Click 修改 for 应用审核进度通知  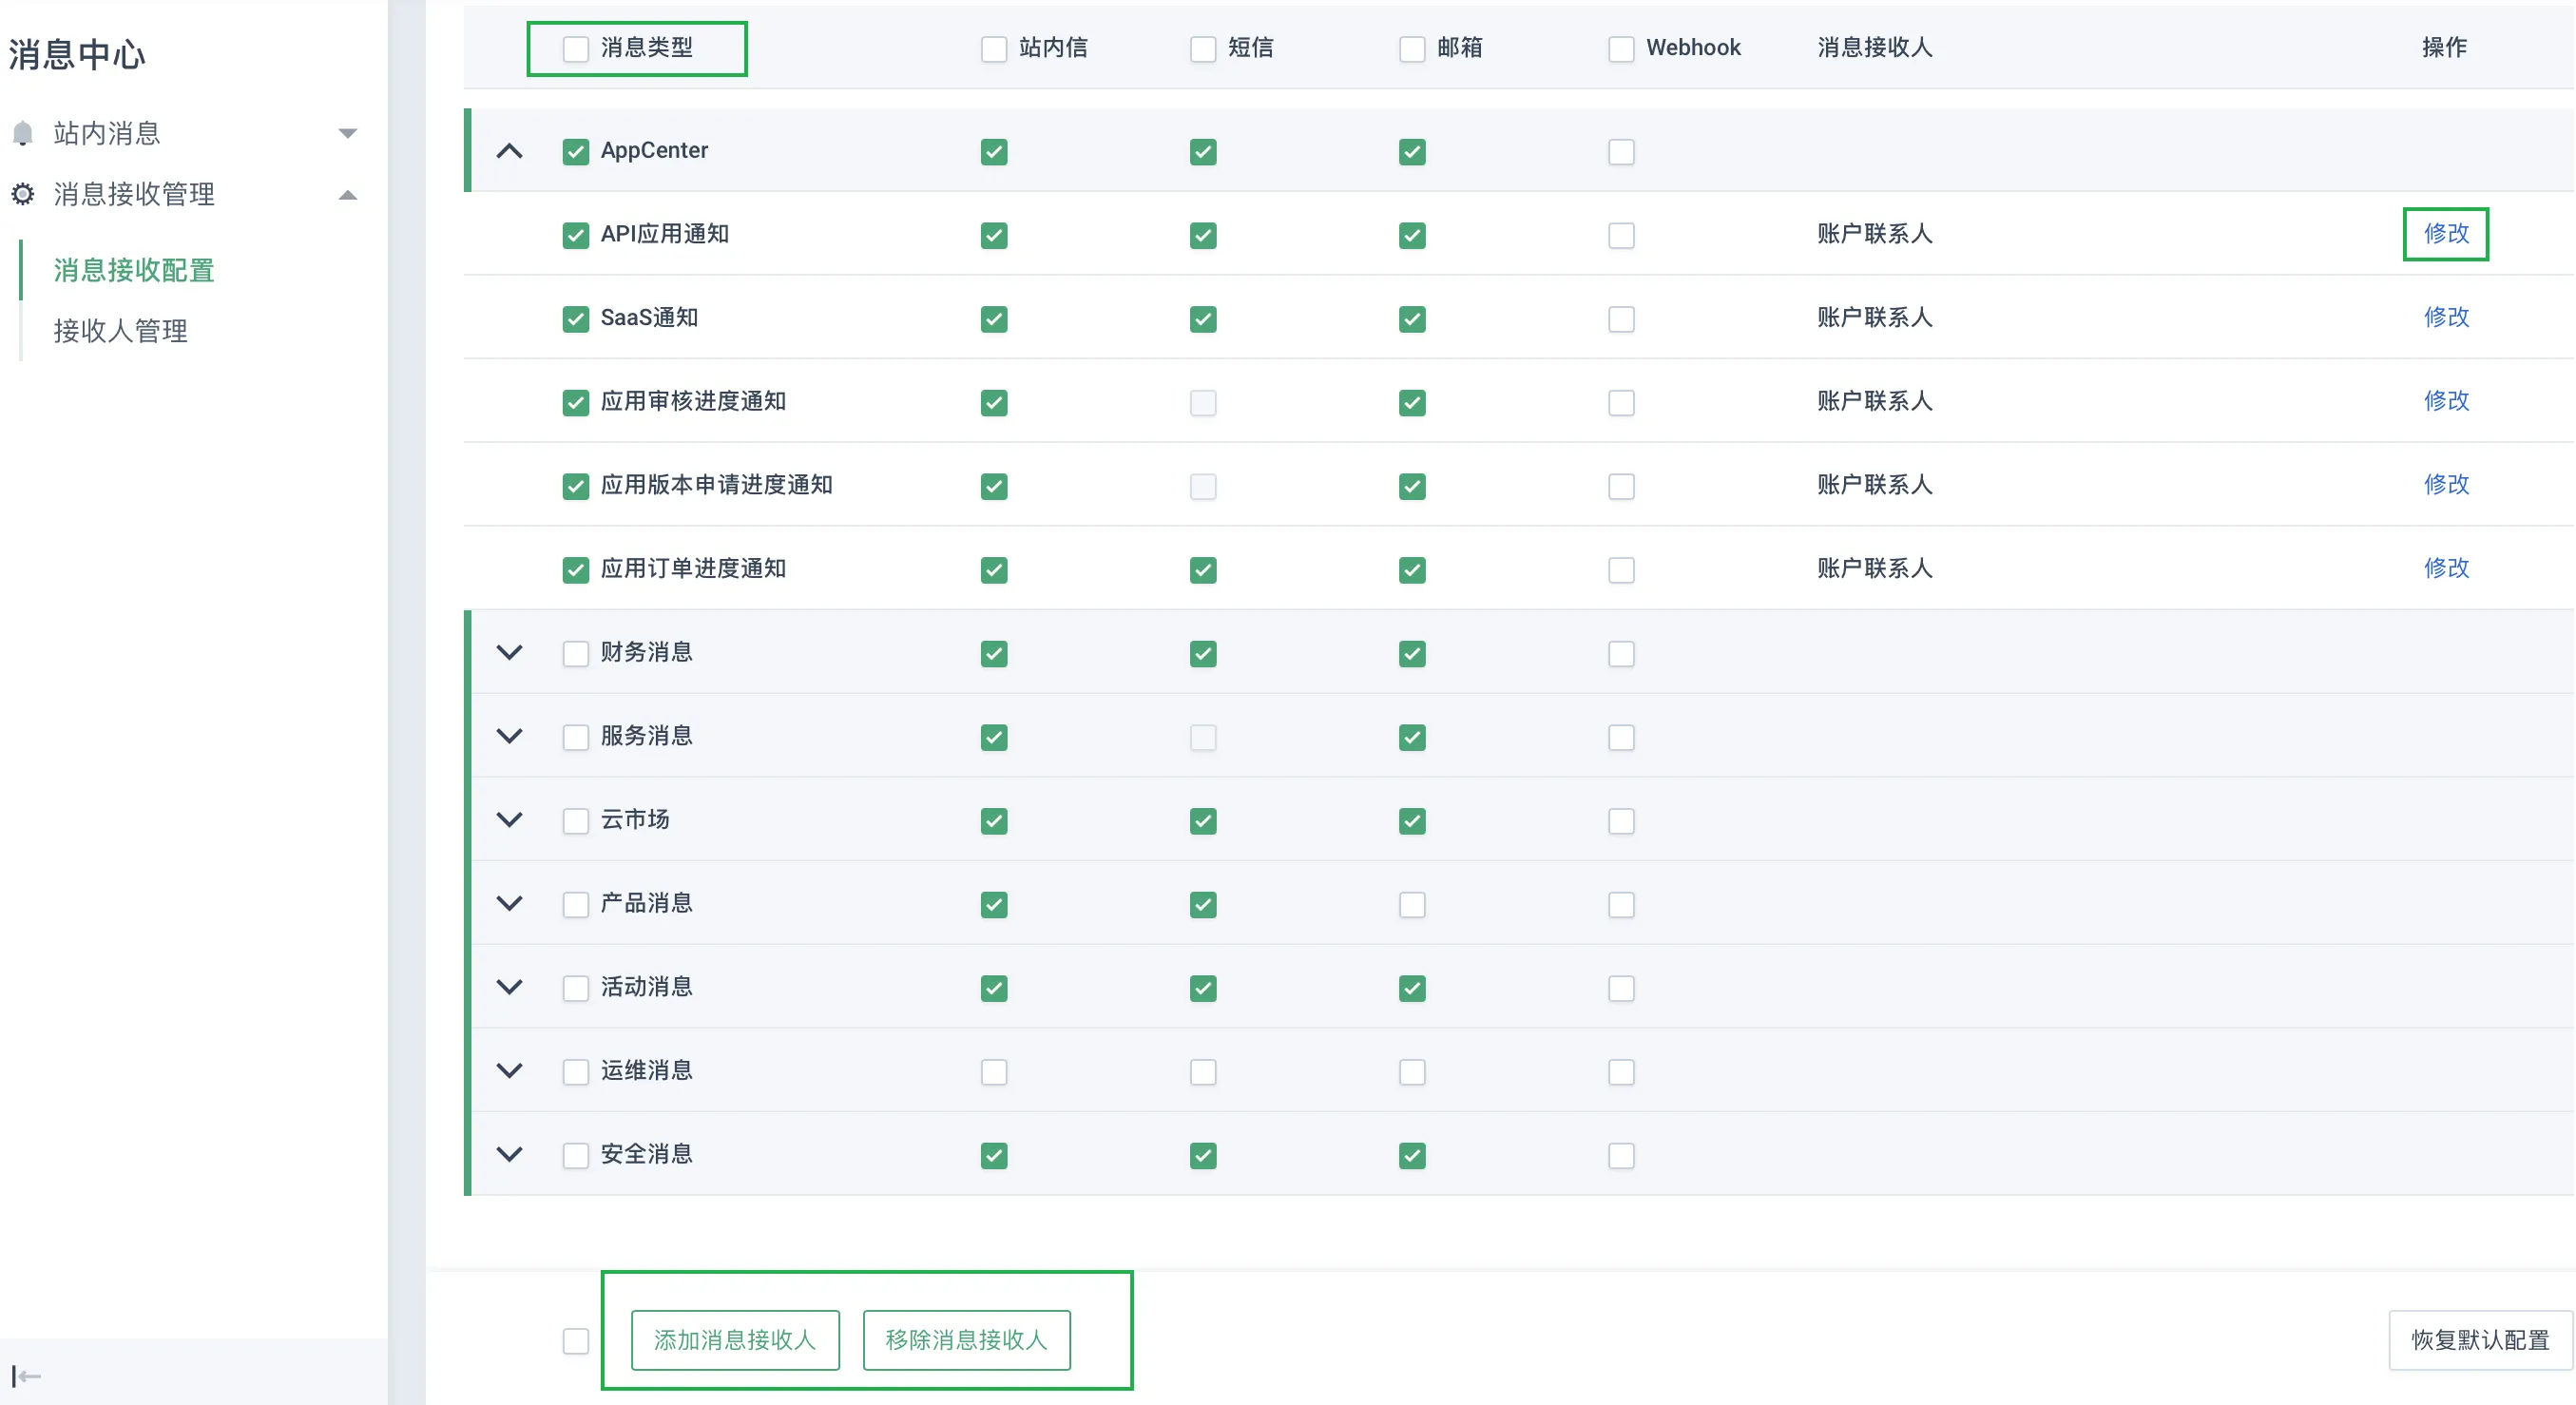point(2446,401)
